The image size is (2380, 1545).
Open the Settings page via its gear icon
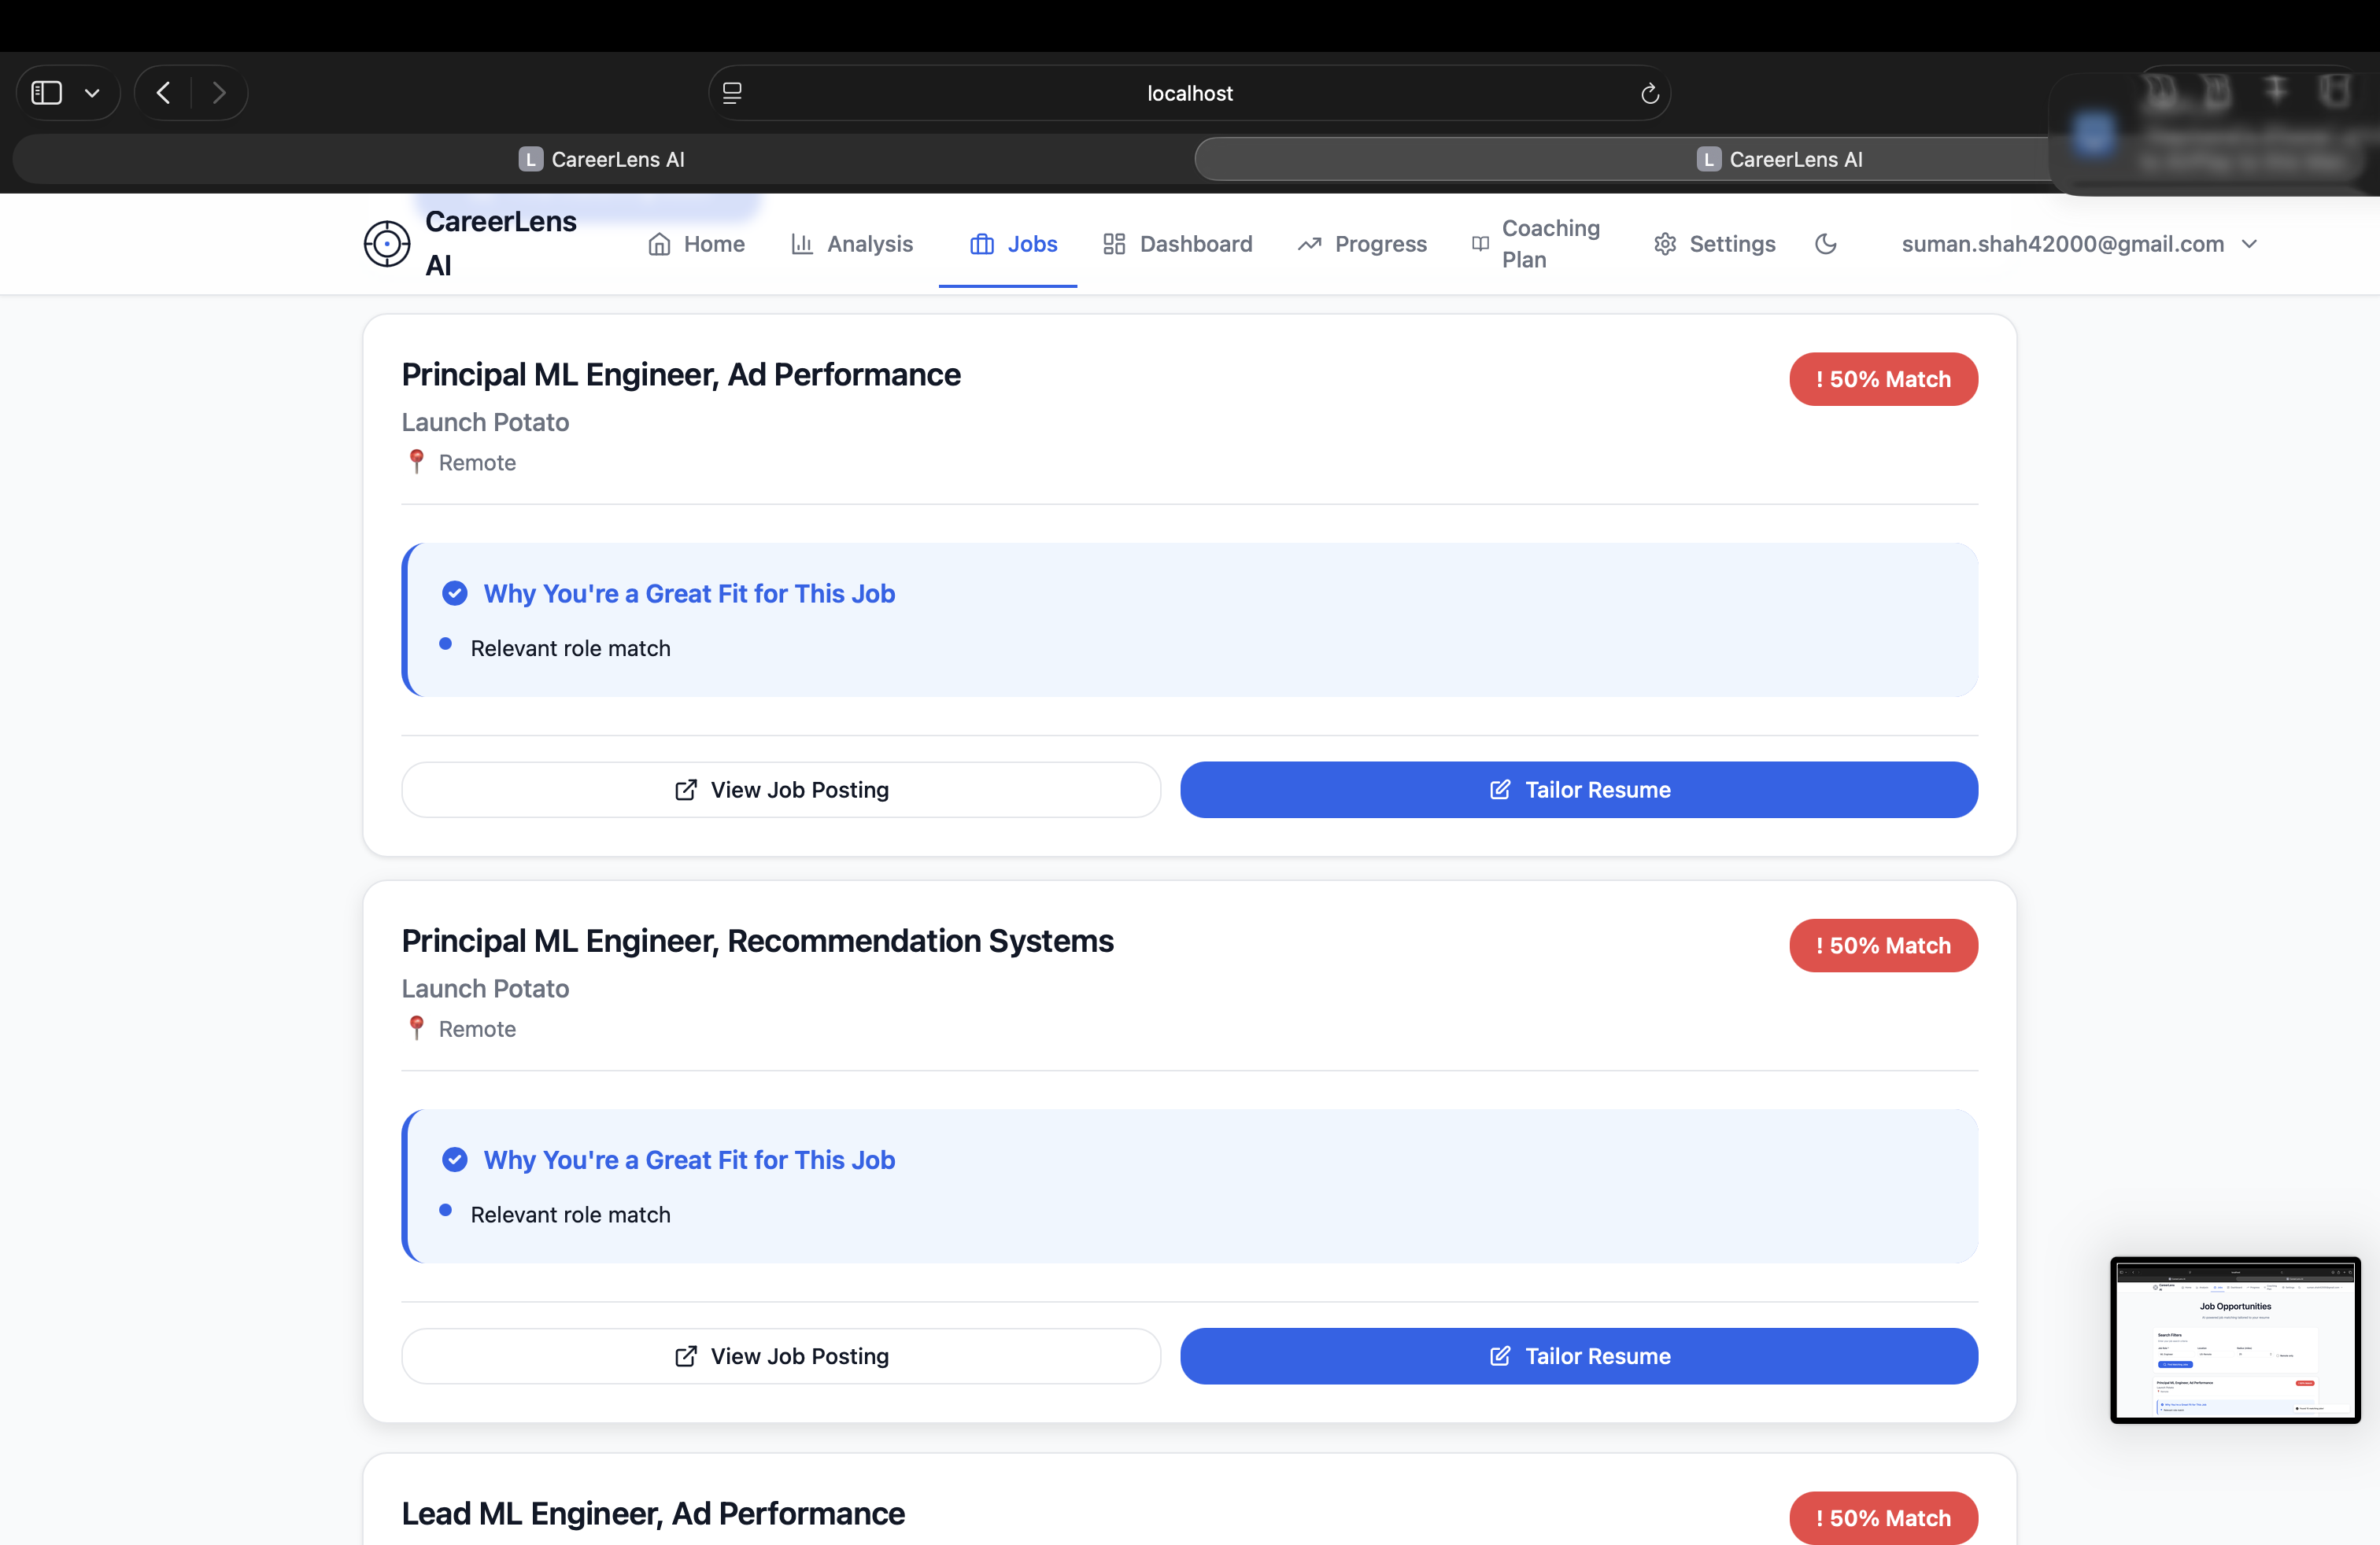pos(1664,244)
